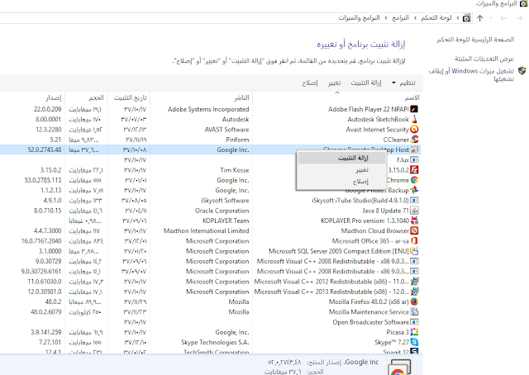Click the Google Photos Backup icon
The width and height of the screenshot is (529, 375).
point(414,190)
